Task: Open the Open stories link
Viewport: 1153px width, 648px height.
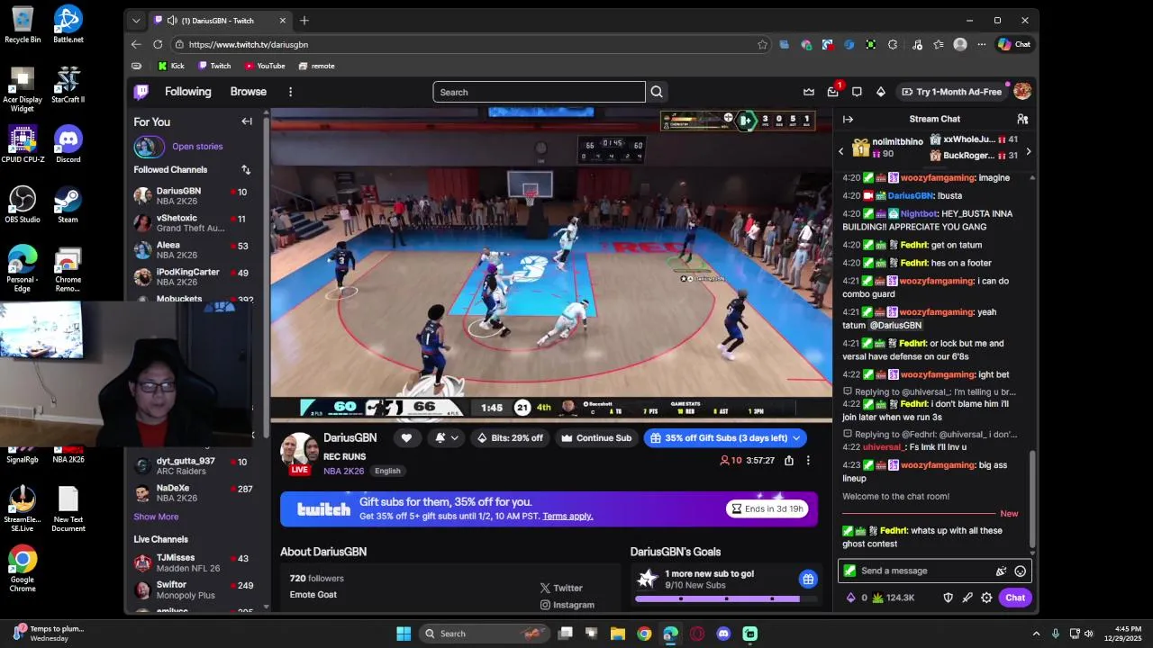Action: click(x=197, y=146)
